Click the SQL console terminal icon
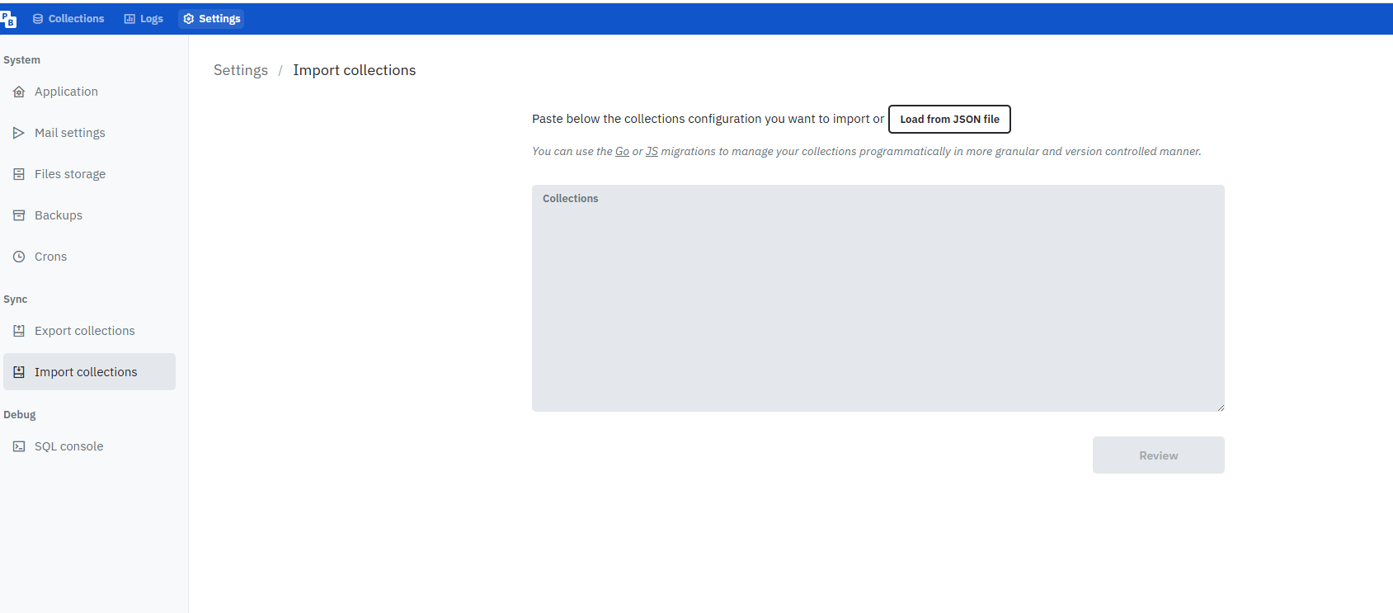 19,446
